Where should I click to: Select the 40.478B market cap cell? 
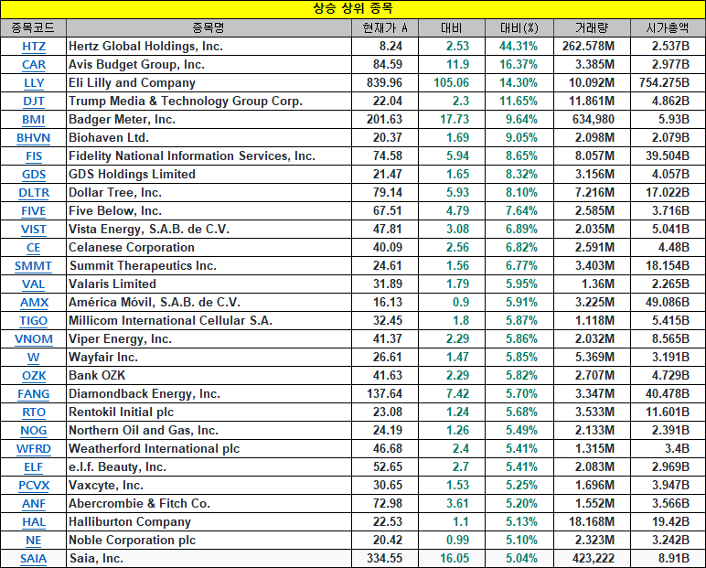tap(668, 394)
